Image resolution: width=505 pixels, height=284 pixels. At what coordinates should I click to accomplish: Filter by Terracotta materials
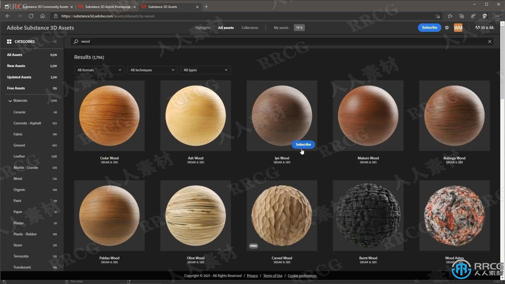(x=35, y=256)
